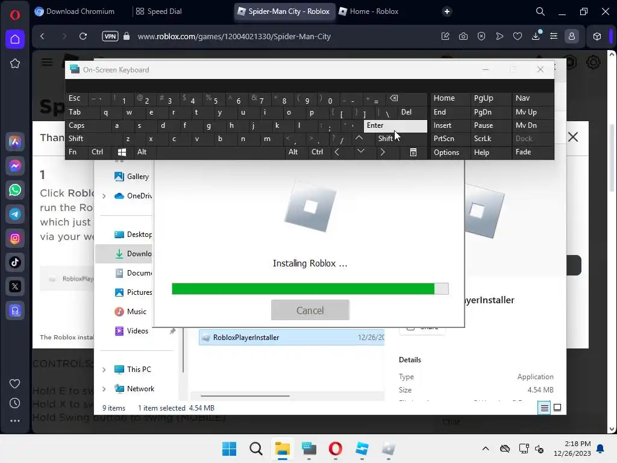
Task: Open the Opera home sidebar button
Action: pos(15,39)
